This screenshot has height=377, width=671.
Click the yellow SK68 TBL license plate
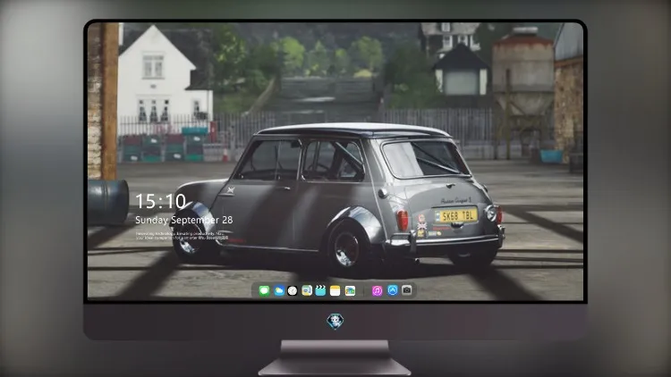click(456, 215)
